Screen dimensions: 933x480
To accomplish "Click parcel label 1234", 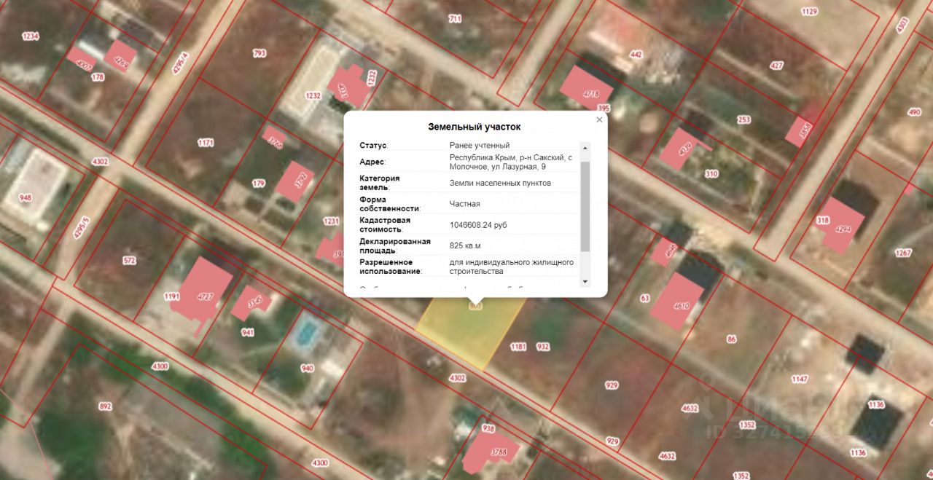I will pos(30,36).
